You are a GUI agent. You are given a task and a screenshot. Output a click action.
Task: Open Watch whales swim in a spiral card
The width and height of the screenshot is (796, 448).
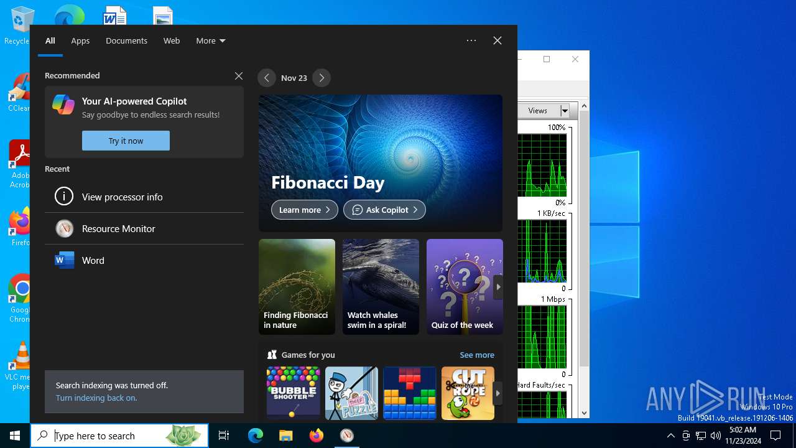coord(381,287)
